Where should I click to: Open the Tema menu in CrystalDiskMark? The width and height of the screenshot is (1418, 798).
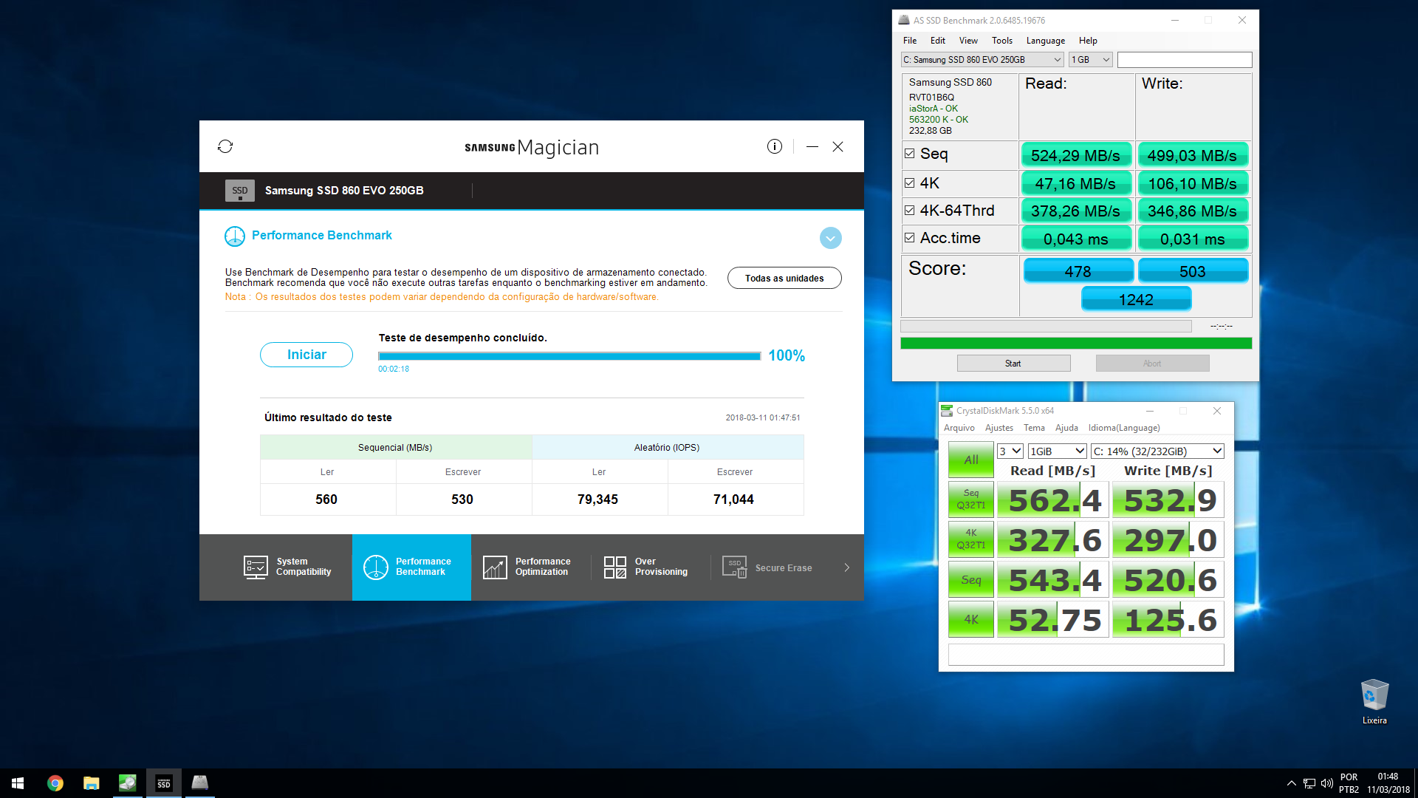pyautogui.click(x=1034, y=428)
